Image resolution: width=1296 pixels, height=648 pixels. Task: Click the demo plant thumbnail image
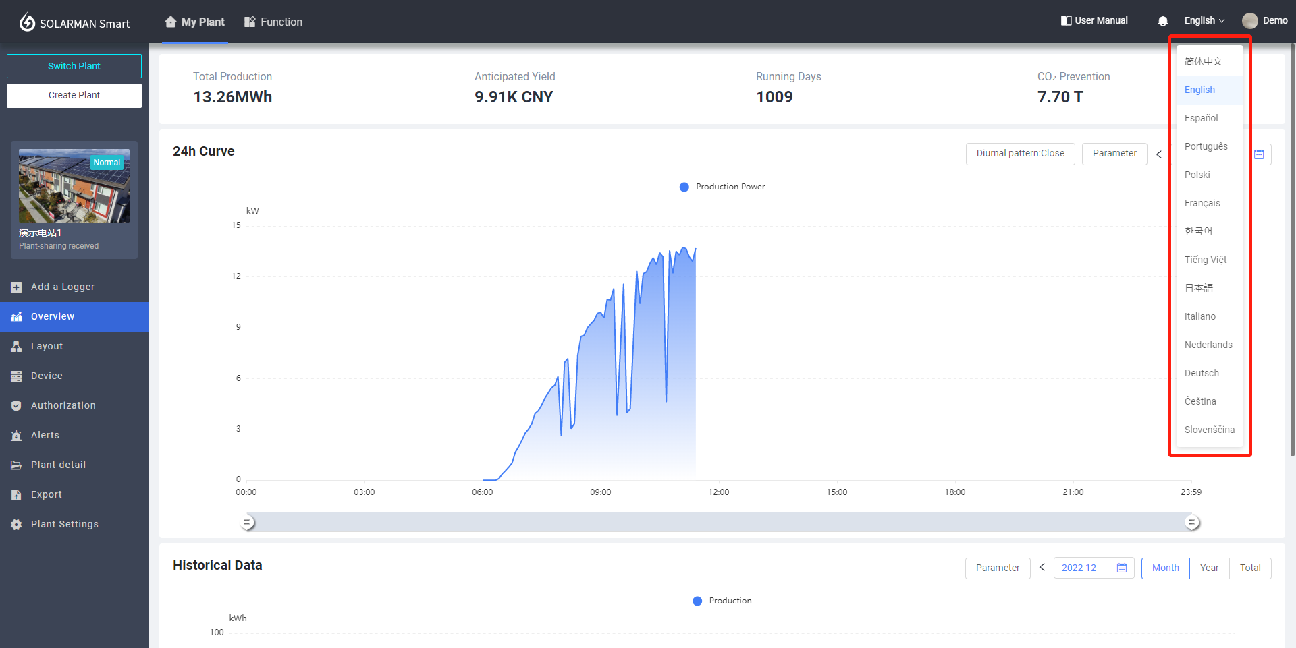[74, 186]
